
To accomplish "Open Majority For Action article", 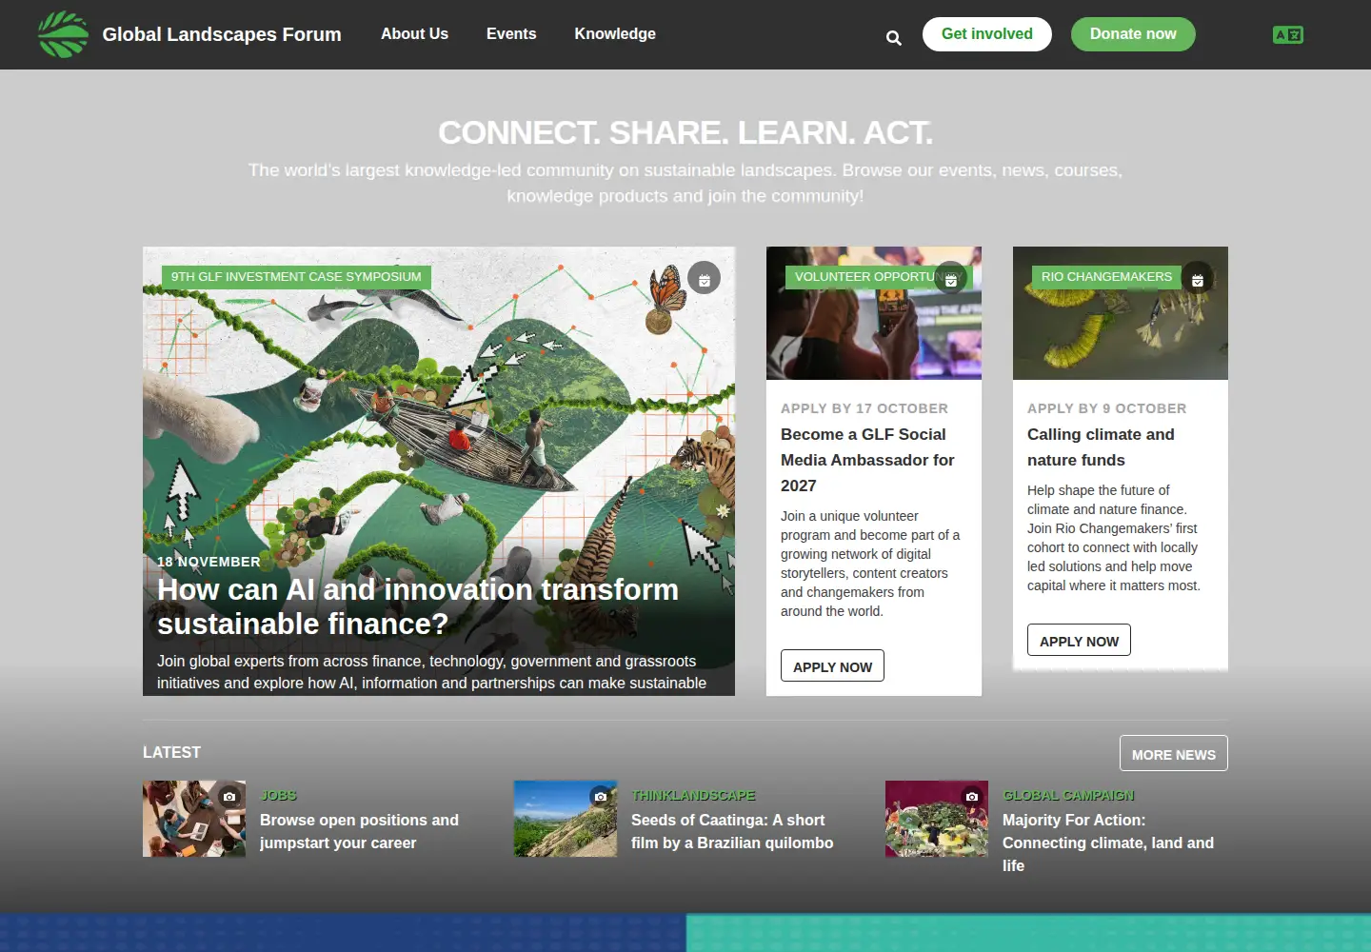I will (1108, 843).
